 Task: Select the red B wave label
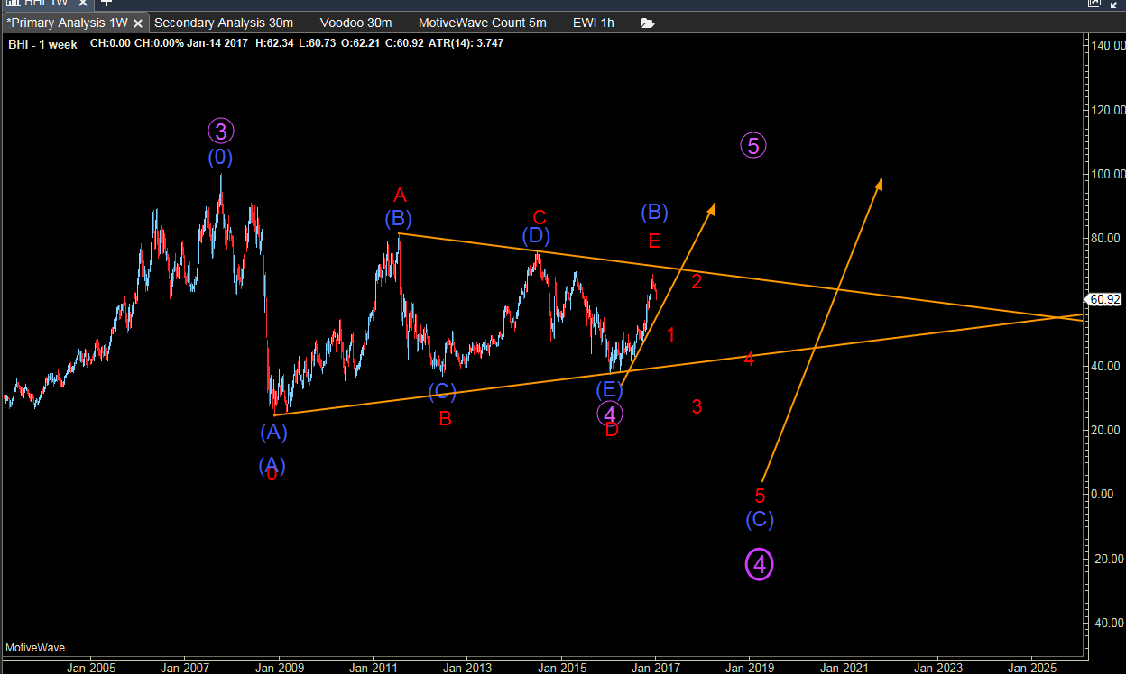pos(445,418)
